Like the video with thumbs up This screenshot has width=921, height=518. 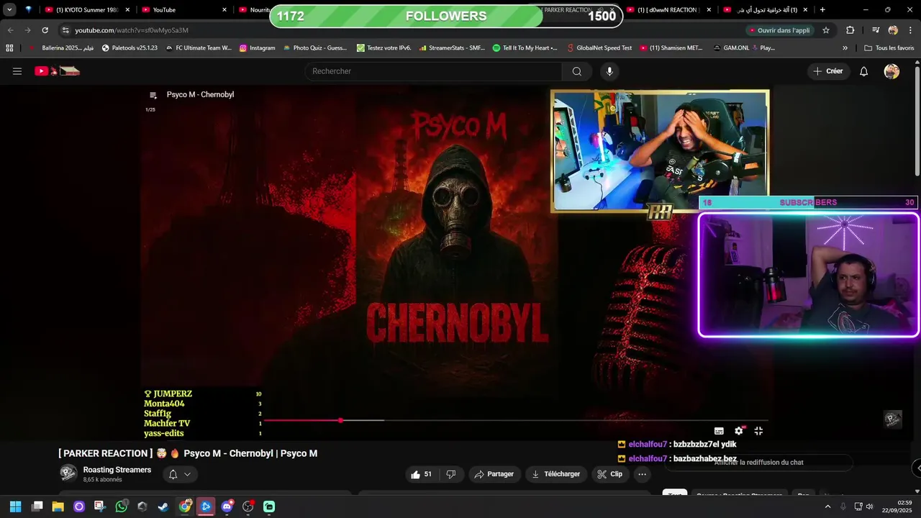coord(421,474)
